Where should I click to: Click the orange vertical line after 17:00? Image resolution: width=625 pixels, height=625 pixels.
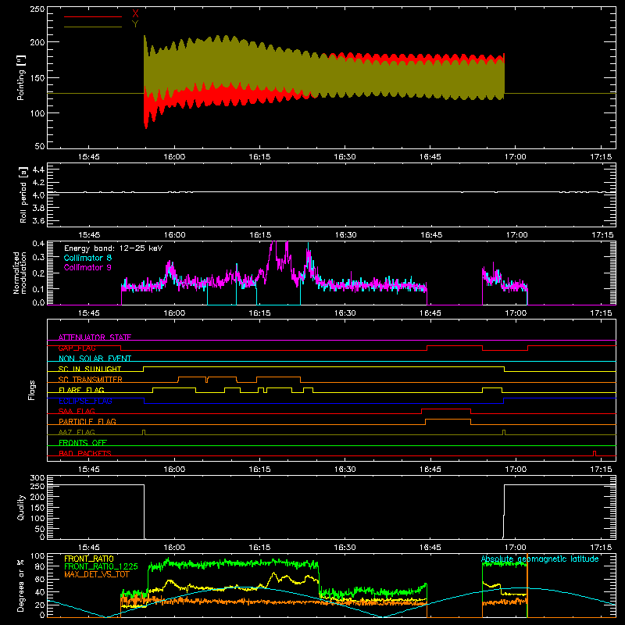point(527,585)
